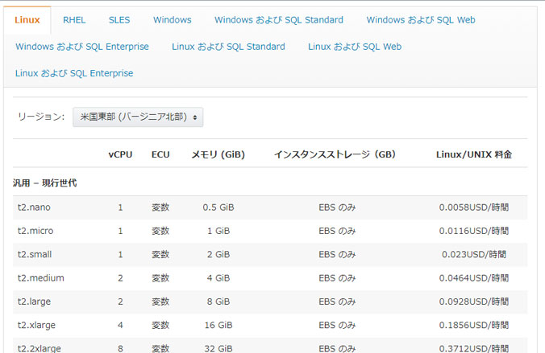Select Windows および SQL Web tab
This screenshot has height=353, width=545.
coord(421,20)
